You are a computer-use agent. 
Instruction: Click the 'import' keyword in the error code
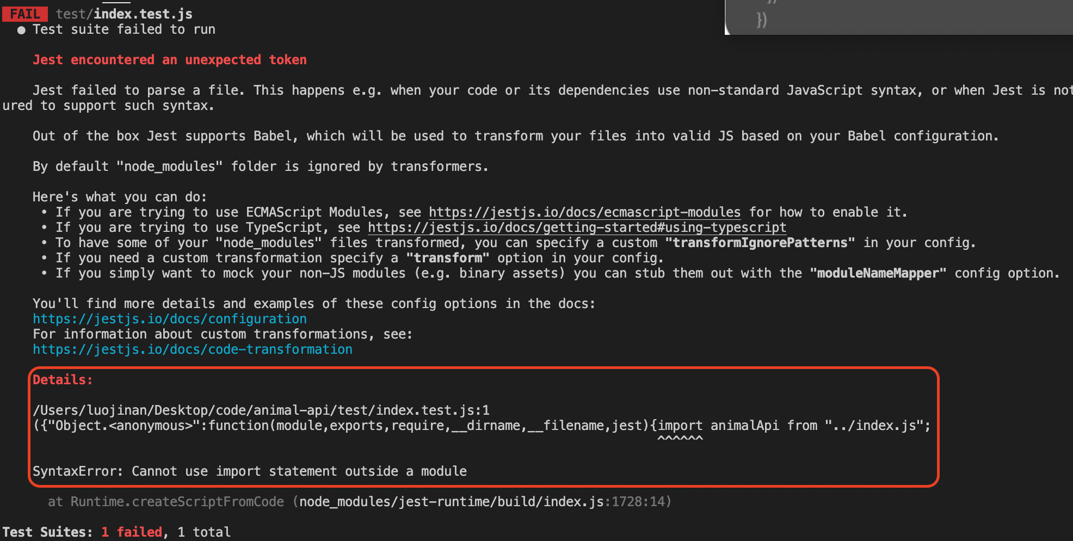pos(680,426)
